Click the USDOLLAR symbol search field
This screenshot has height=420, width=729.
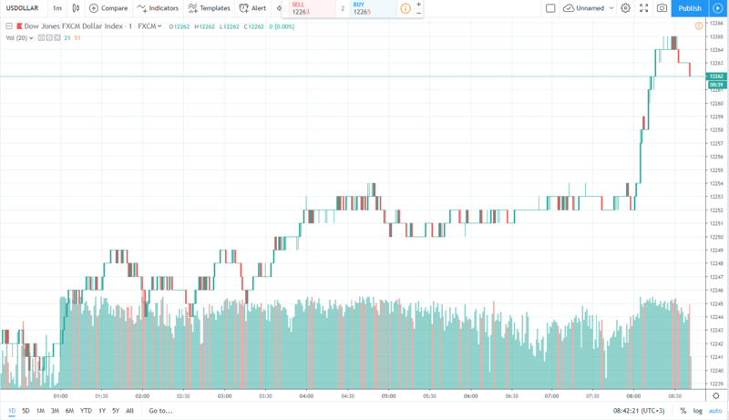pos(22,8)
